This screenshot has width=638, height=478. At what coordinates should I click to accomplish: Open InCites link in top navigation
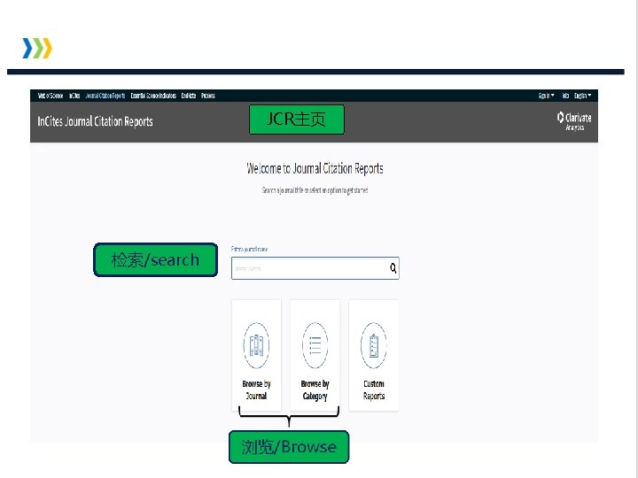[74, 96]
